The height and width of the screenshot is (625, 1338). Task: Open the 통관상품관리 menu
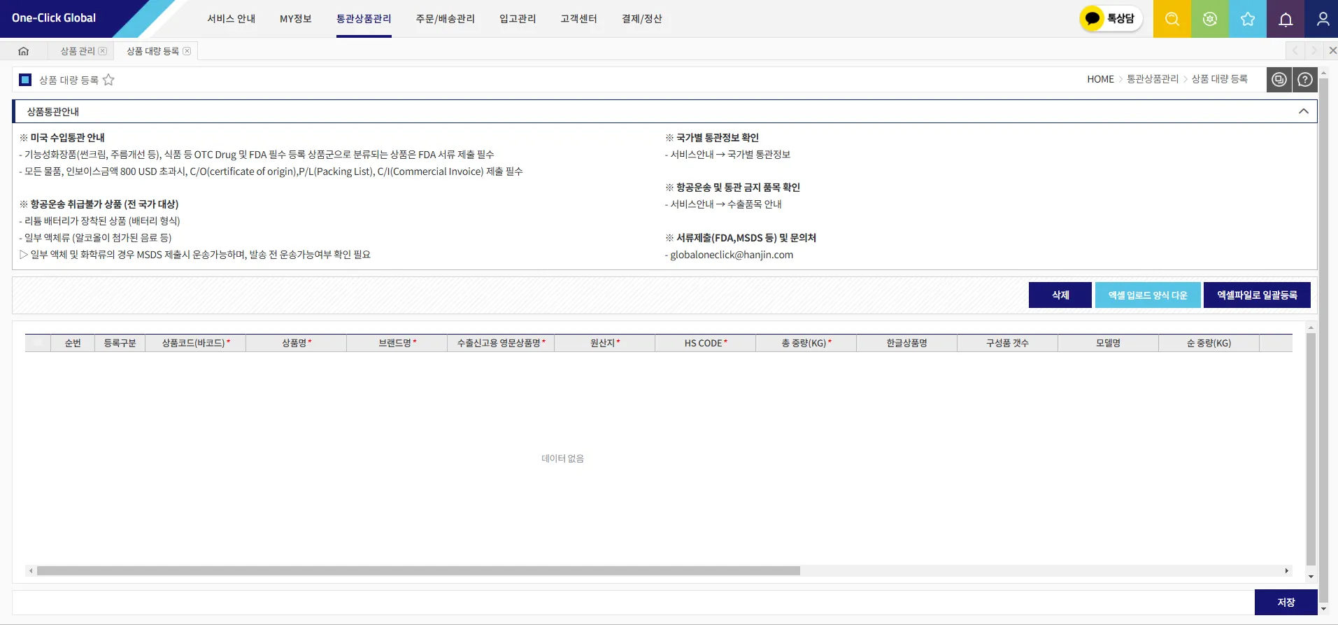point(364,19)
